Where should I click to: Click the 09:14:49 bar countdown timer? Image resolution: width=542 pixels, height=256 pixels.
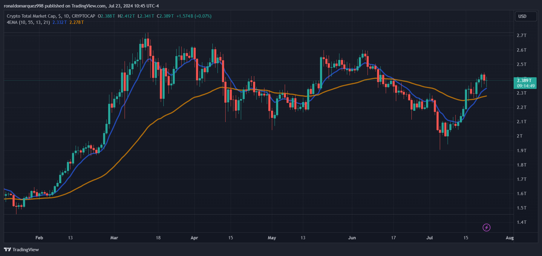point(526,86)
